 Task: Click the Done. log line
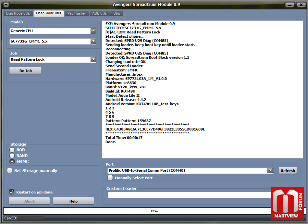(x=111, y=142)
